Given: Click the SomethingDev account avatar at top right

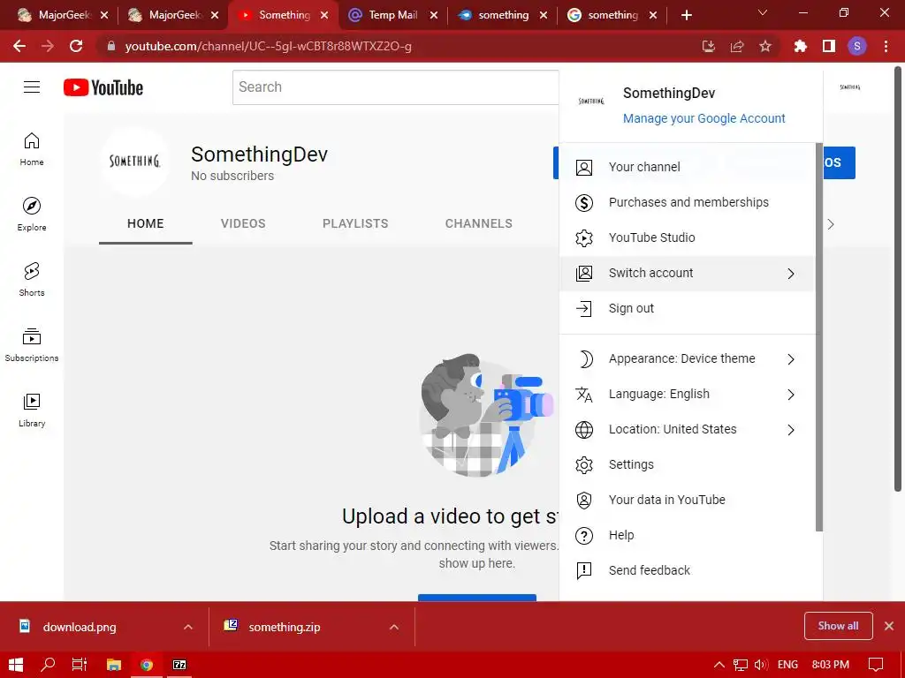Looking at the screenshot, I should 849,87.
